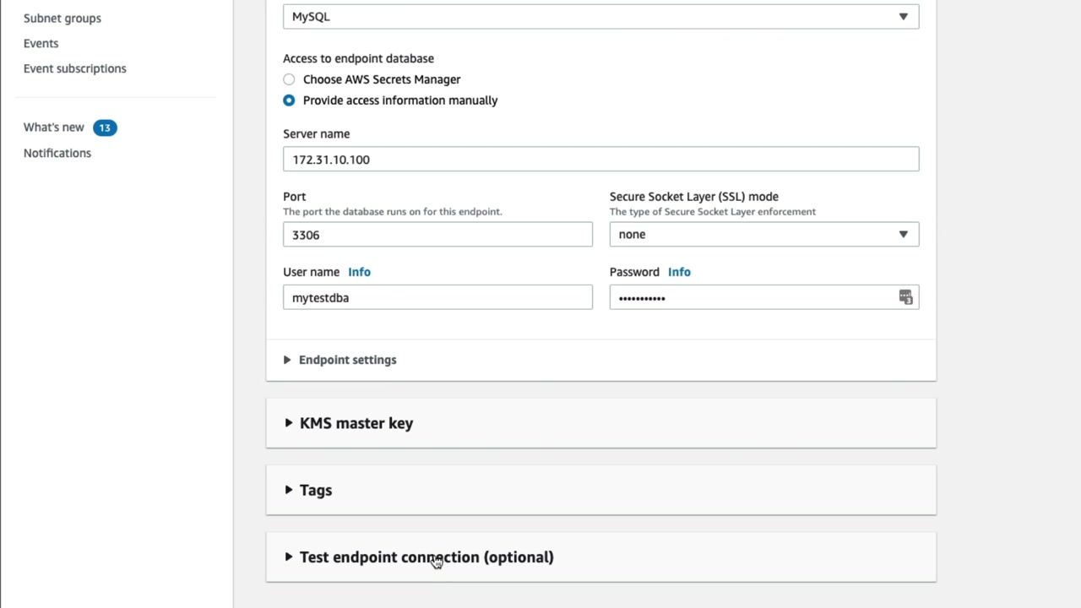Image resolution: width=1081 pixels, height=608 pixels.
Task: Click the Info link next to Password
Action: pyautogui.click(x=679, y=272)
